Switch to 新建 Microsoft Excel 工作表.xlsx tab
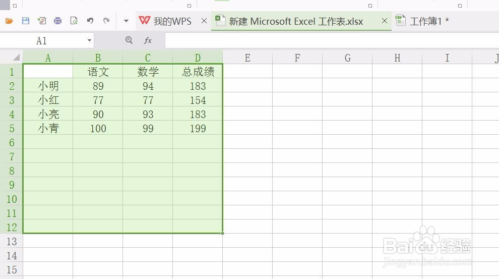Image resolution: width=499 pixels, height=279 pixels. [x=296, y=21]
